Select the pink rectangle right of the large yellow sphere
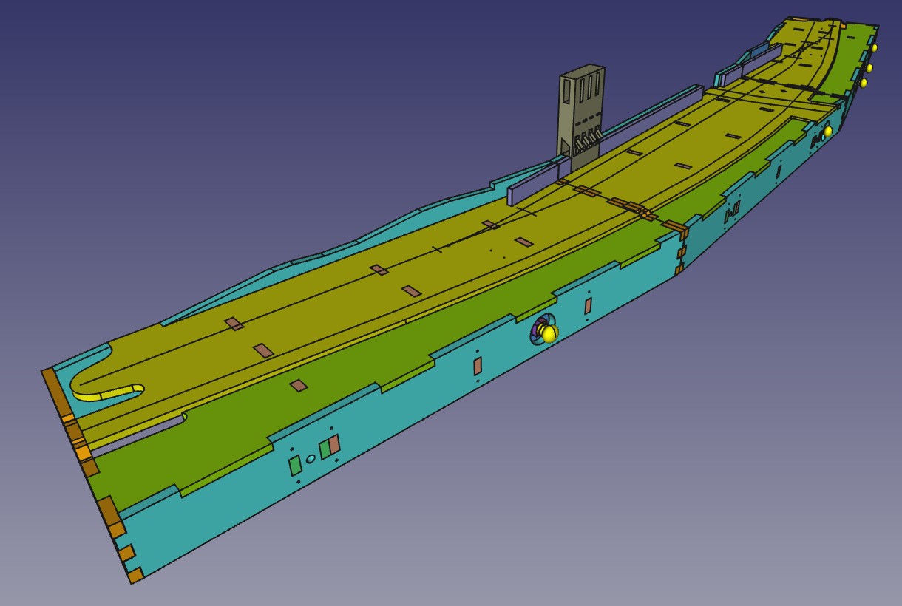 click(x=589, y=306)
